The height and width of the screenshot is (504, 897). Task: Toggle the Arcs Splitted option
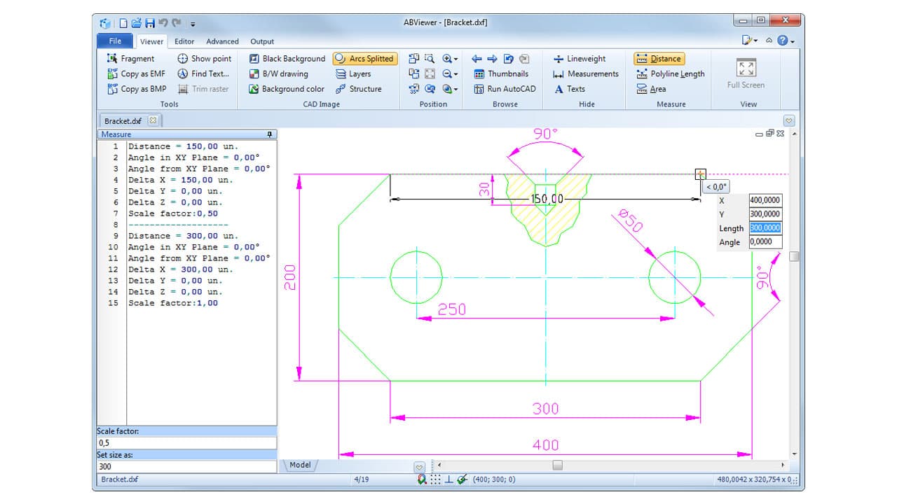pyautogui.click(x=364, y=59)
